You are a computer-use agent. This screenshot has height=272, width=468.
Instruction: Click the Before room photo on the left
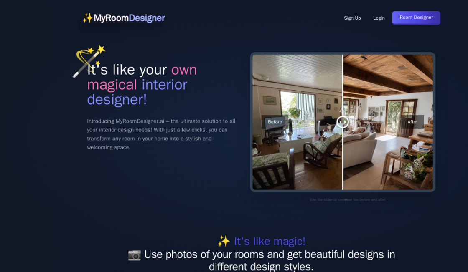point(297,159)
